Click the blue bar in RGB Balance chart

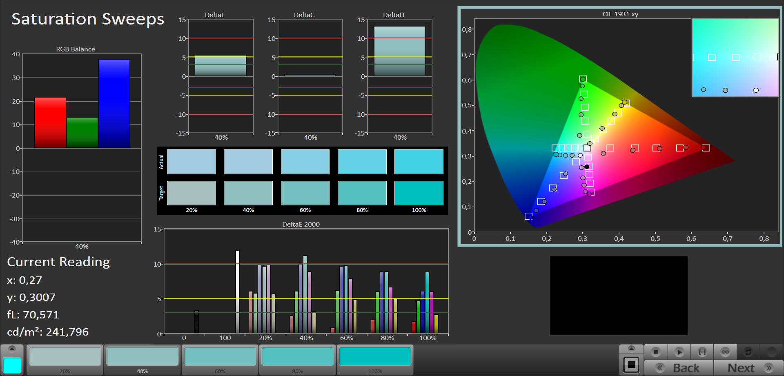[114, 104]
